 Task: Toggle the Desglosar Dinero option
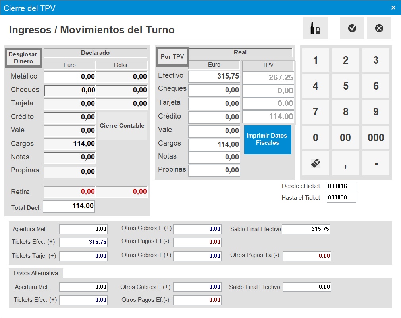click(x=23, y=57)
